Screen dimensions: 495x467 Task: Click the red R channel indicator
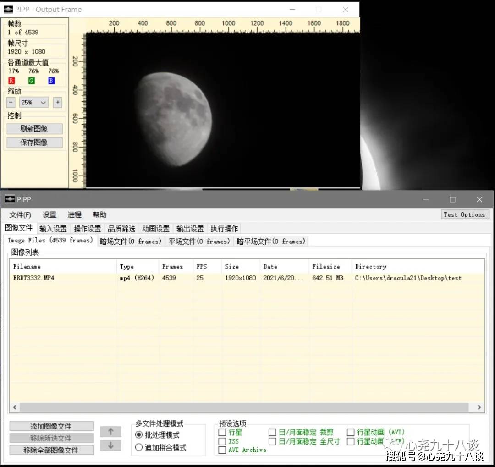point(11,81)
